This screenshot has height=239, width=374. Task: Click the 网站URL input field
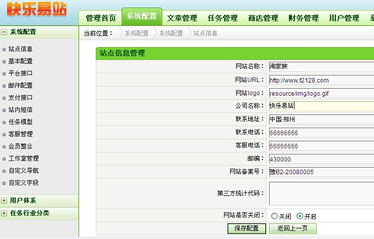321,80
